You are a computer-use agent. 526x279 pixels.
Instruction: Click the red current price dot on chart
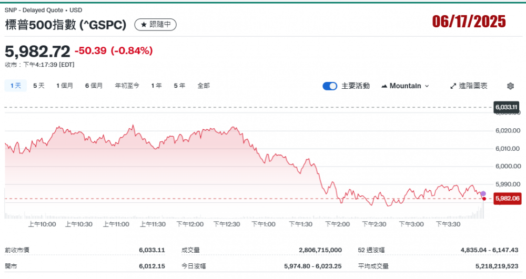coord(484,199)
